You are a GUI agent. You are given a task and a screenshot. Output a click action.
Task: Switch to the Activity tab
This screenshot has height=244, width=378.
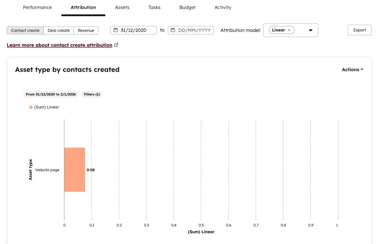tap(222, 7)
